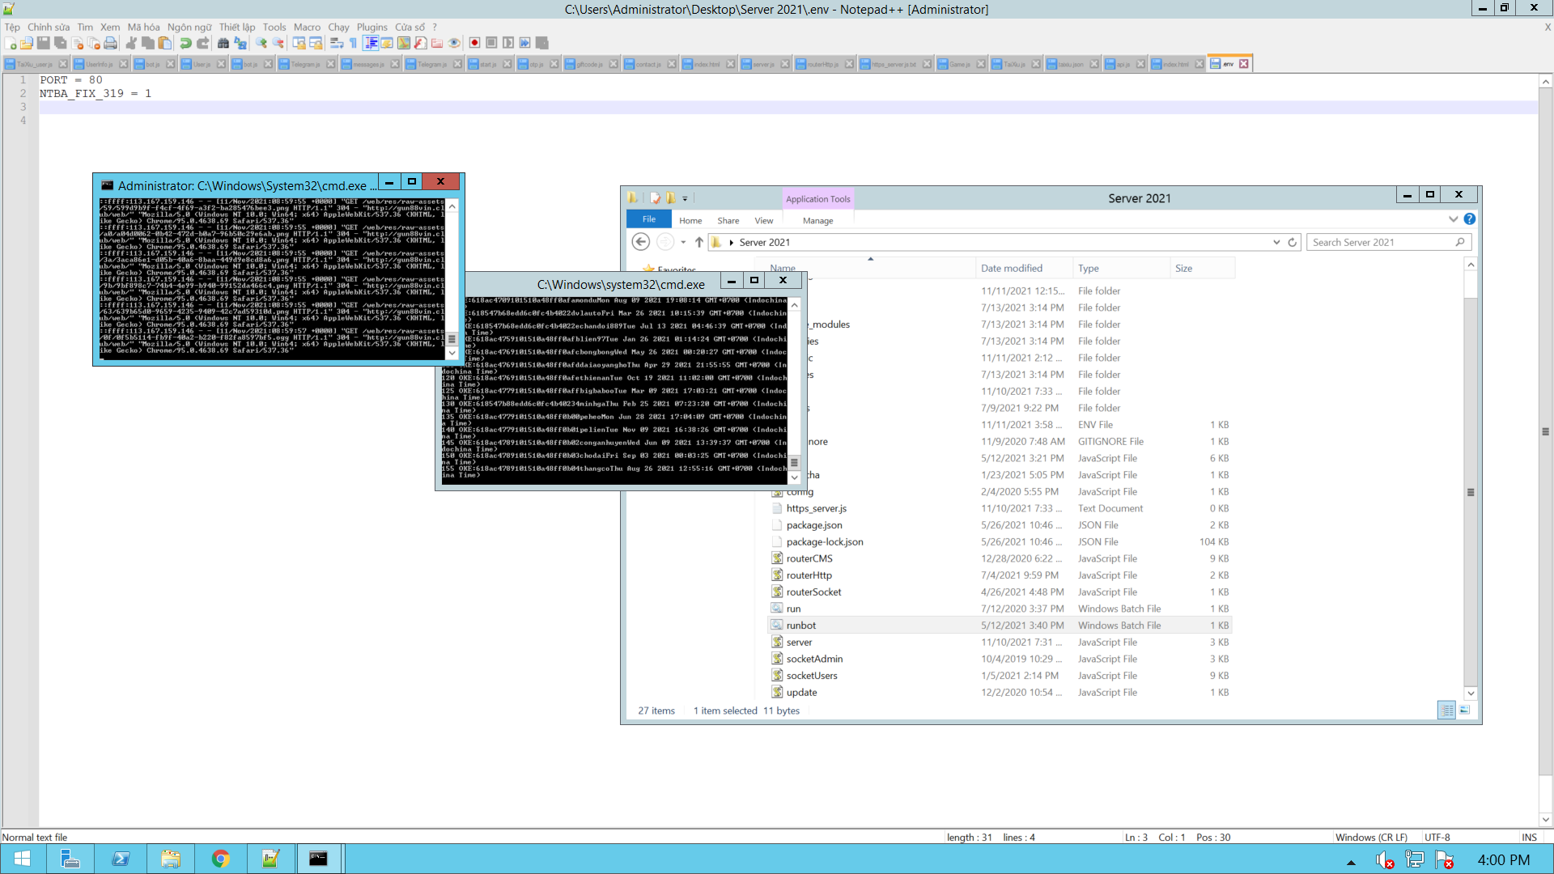Switch to the routerHttp.js tab

[825, 64]
